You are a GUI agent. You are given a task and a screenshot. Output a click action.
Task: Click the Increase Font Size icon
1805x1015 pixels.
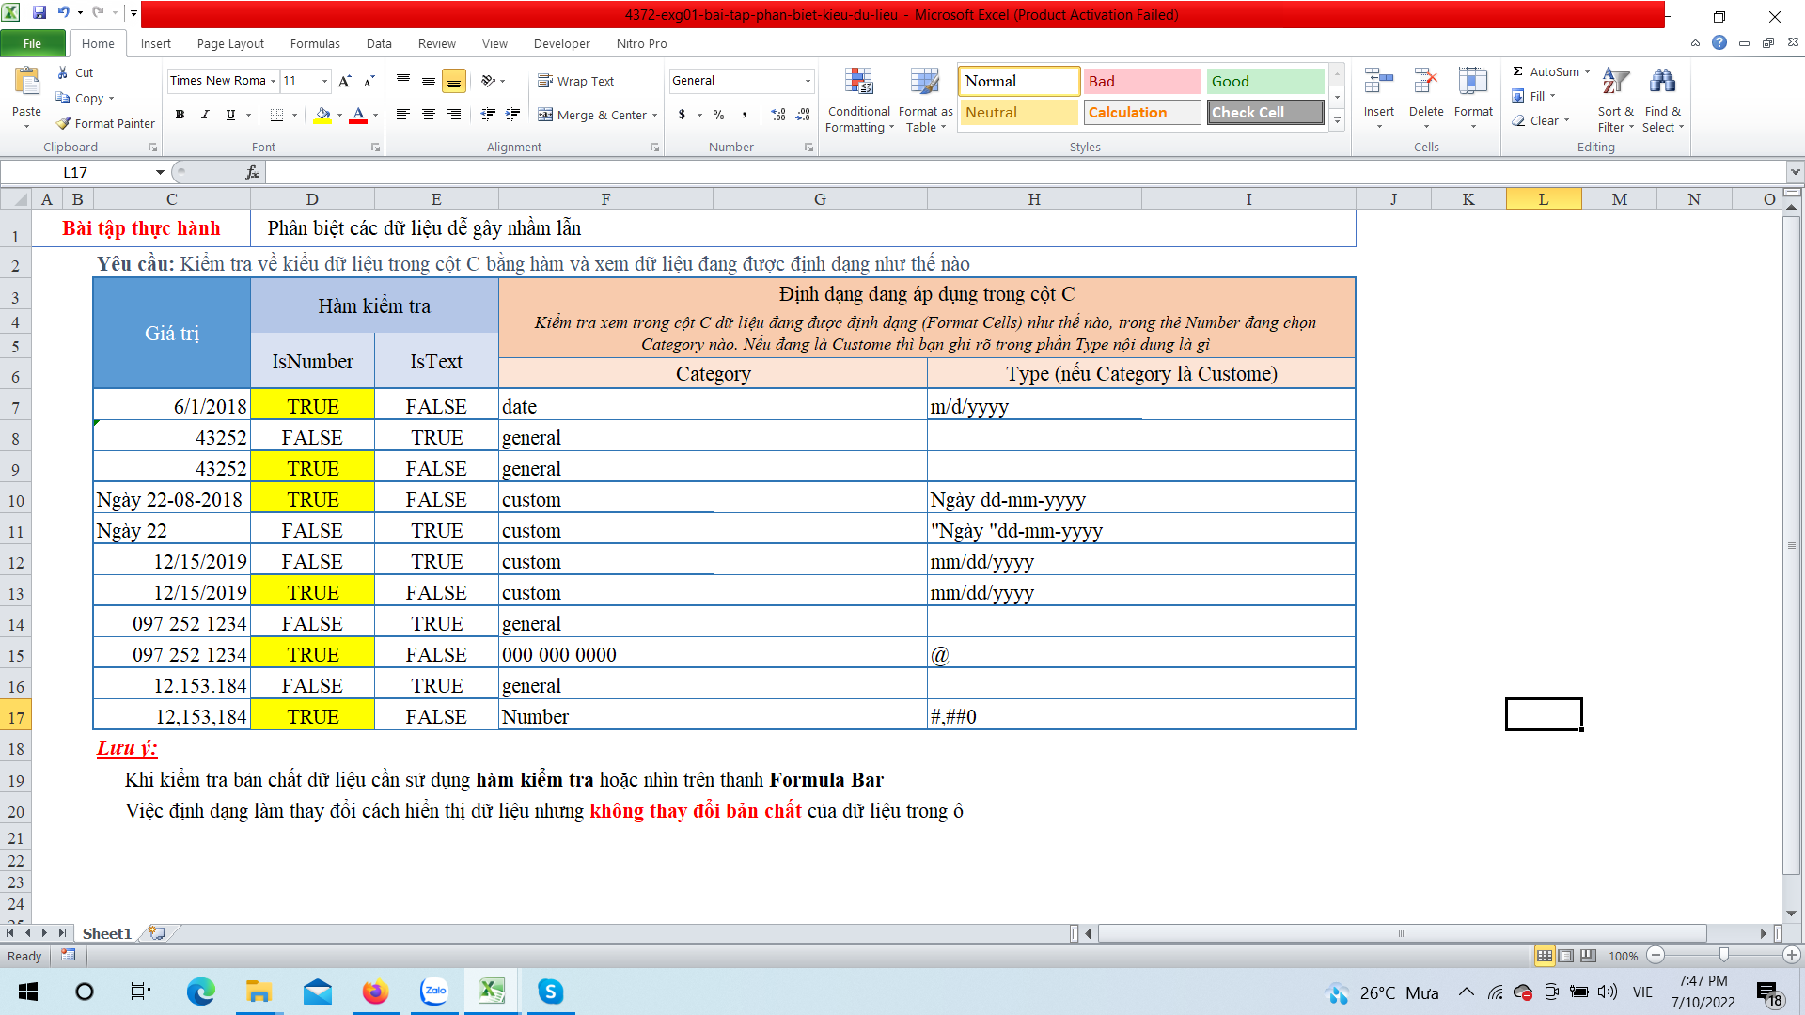point(344,81)
